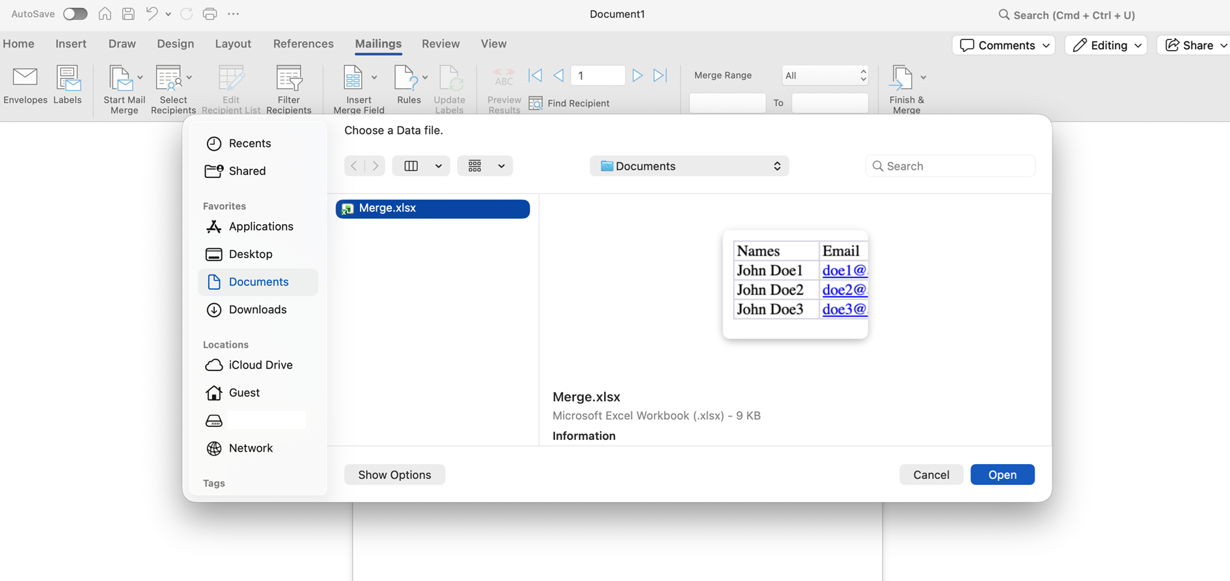This screenshot has height=581, width=1230.
Task: Open the Merge Range All dropdown
Action: [x=825, y=75]
